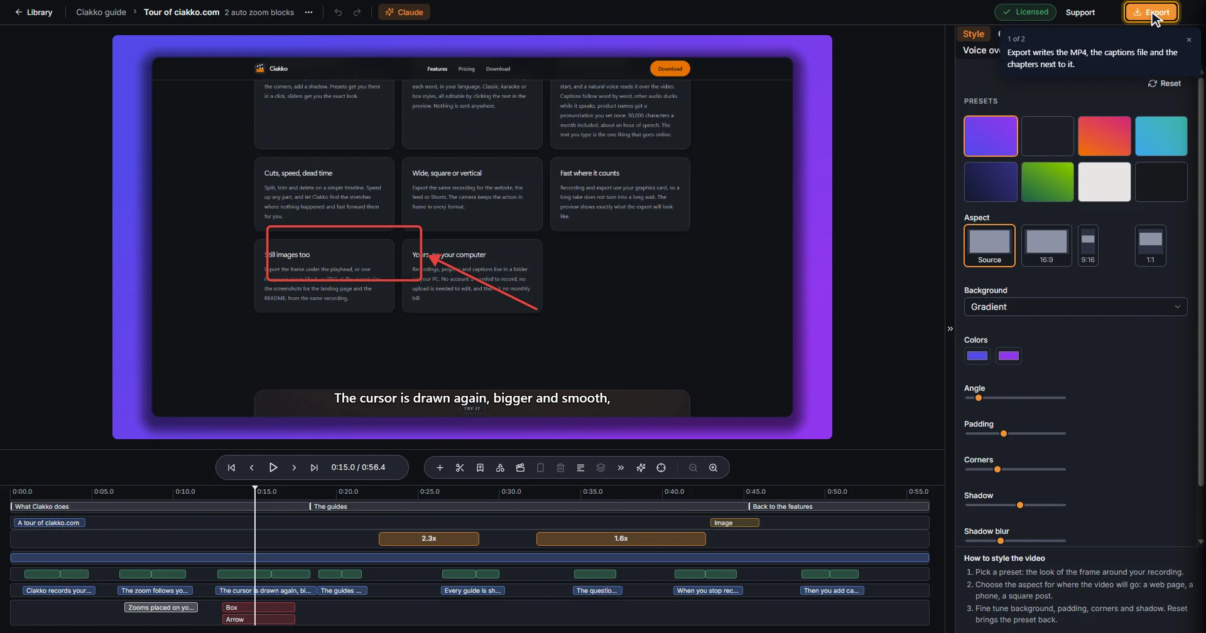Click the Export button

(x=1151, y=12)
